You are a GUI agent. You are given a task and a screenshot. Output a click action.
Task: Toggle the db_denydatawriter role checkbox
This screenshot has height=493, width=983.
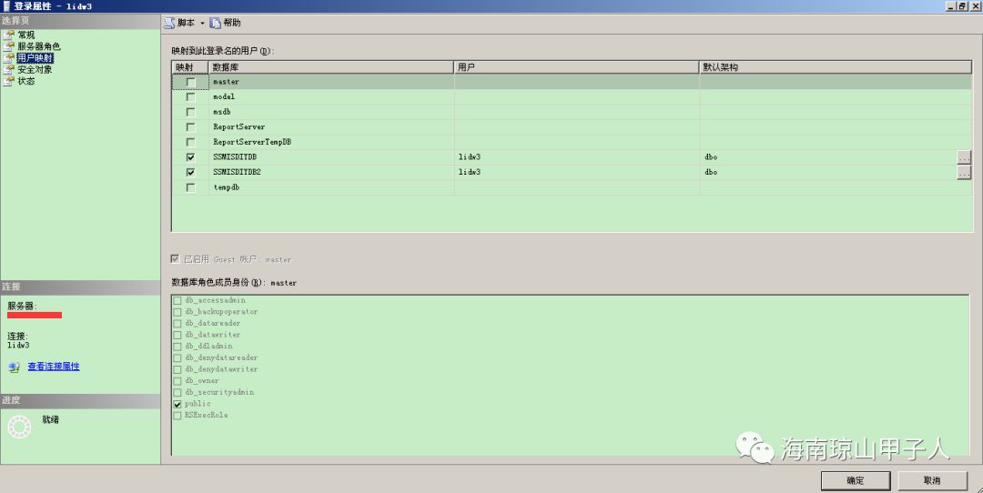coord(177,369)
